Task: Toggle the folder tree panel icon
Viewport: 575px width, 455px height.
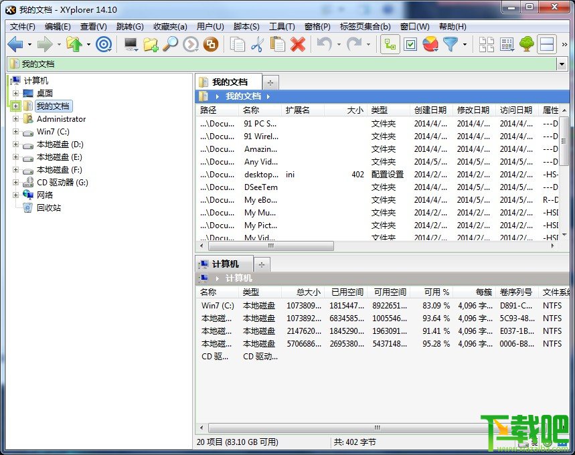Action: pos(390,45)
